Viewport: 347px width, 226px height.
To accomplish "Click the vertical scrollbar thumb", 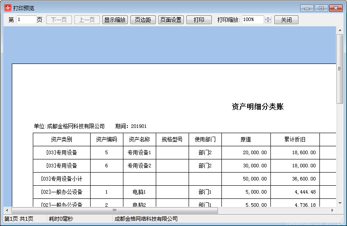I will (x=340, y=69).
